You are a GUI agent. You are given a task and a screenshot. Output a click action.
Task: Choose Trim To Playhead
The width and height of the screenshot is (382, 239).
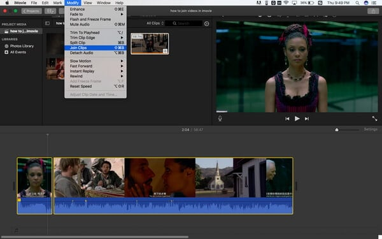pos(95,33)
